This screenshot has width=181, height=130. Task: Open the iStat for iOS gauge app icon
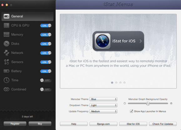tap(103, 41)
